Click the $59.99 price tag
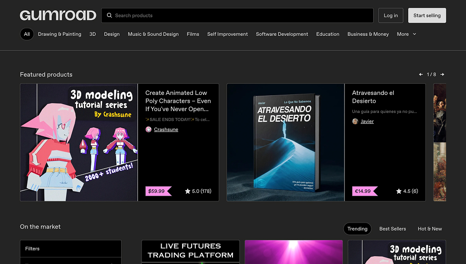 tap(158, 191)
